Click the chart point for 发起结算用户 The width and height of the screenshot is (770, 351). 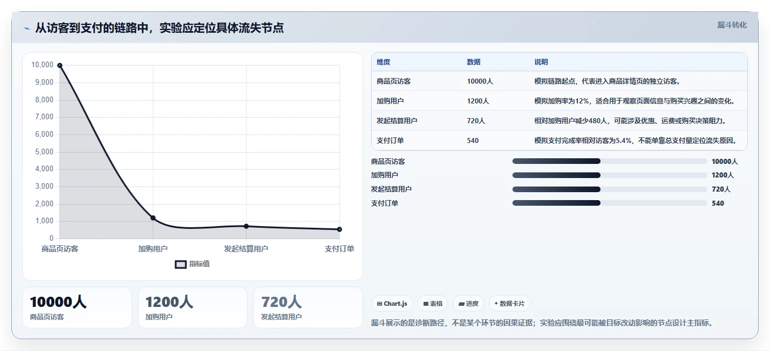click(x=246, y=226)
